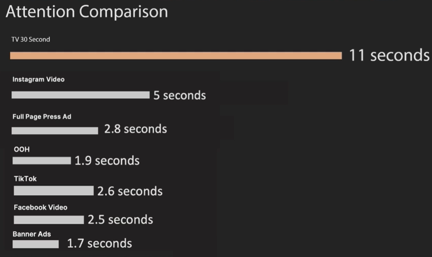This screenshot has height=257, width=432.
Task: Select the Full Page Press Ad label
Action: tap(42, 116)
